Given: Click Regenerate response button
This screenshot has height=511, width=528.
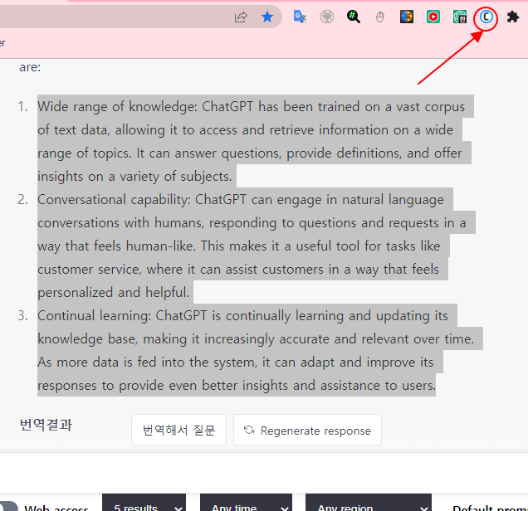Looking at the screenshot, I should pyautogui.click(x=307, y=430).
